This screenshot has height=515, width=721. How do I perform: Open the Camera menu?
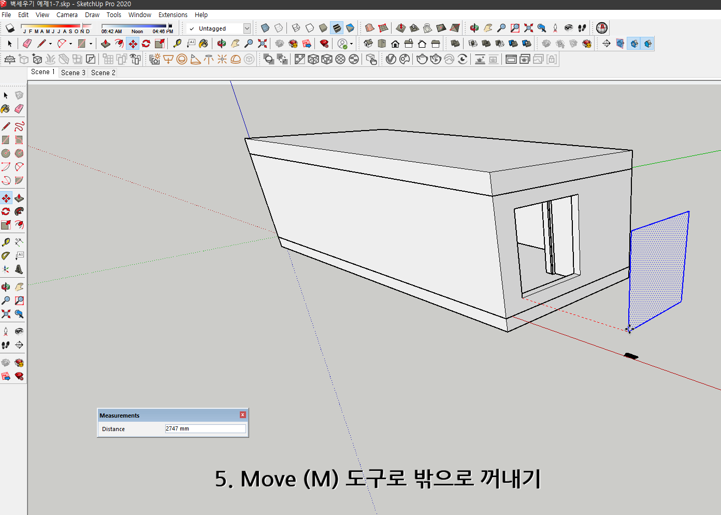tap(67, 15)
